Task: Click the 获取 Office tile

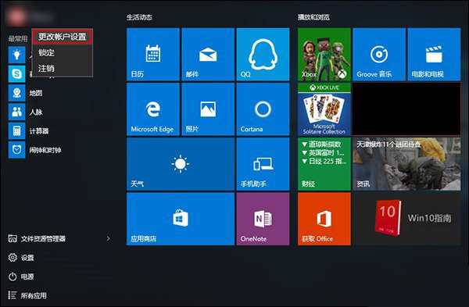Action: tap(324, 219)
